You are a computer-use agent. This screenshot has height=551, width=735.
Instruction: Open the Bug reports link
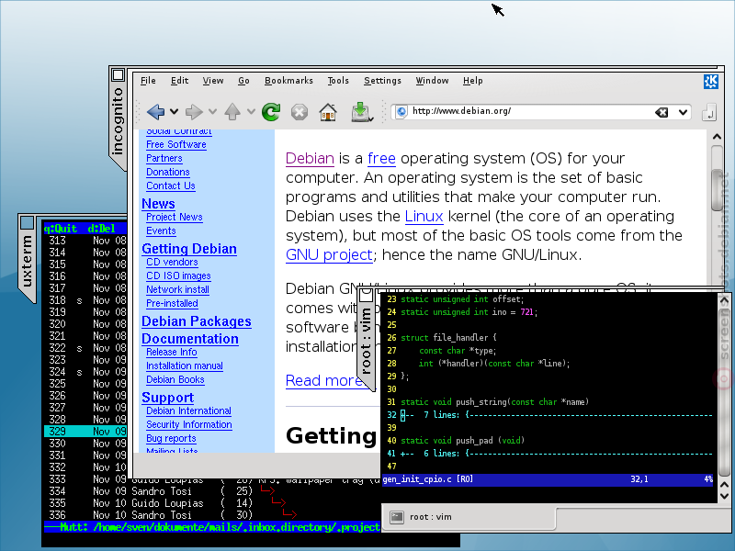tap(171, 439)
